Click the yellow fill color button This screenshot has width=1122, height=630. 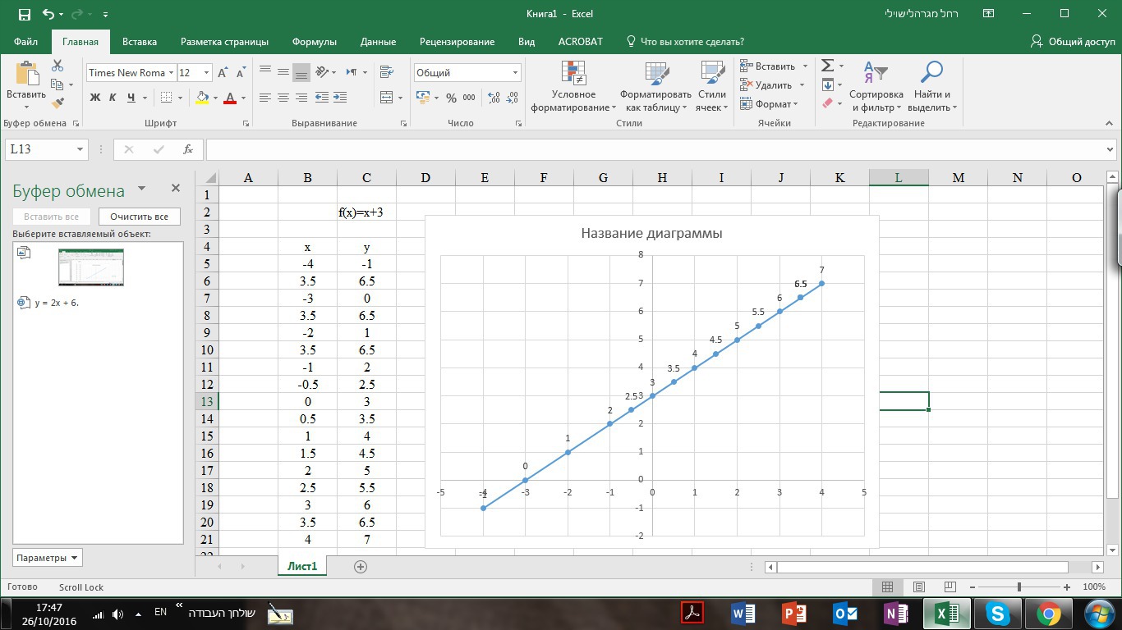tap(202, 98)
